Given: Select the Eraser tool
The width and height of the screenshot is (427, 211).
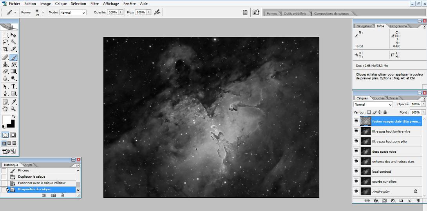Looking at the screenshot, I should [x=5, y=71].
